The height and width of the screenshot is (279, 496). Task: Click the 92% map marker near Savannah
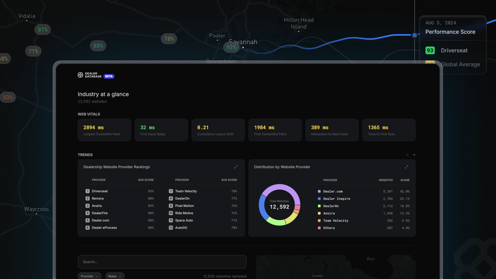231,48
